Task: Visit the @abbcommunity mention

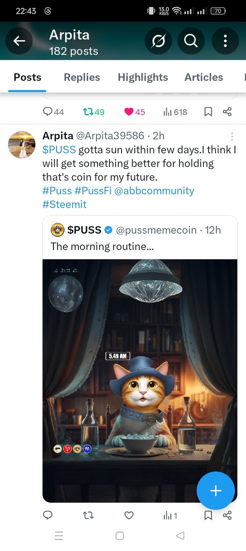Action: tap(154, 191)
